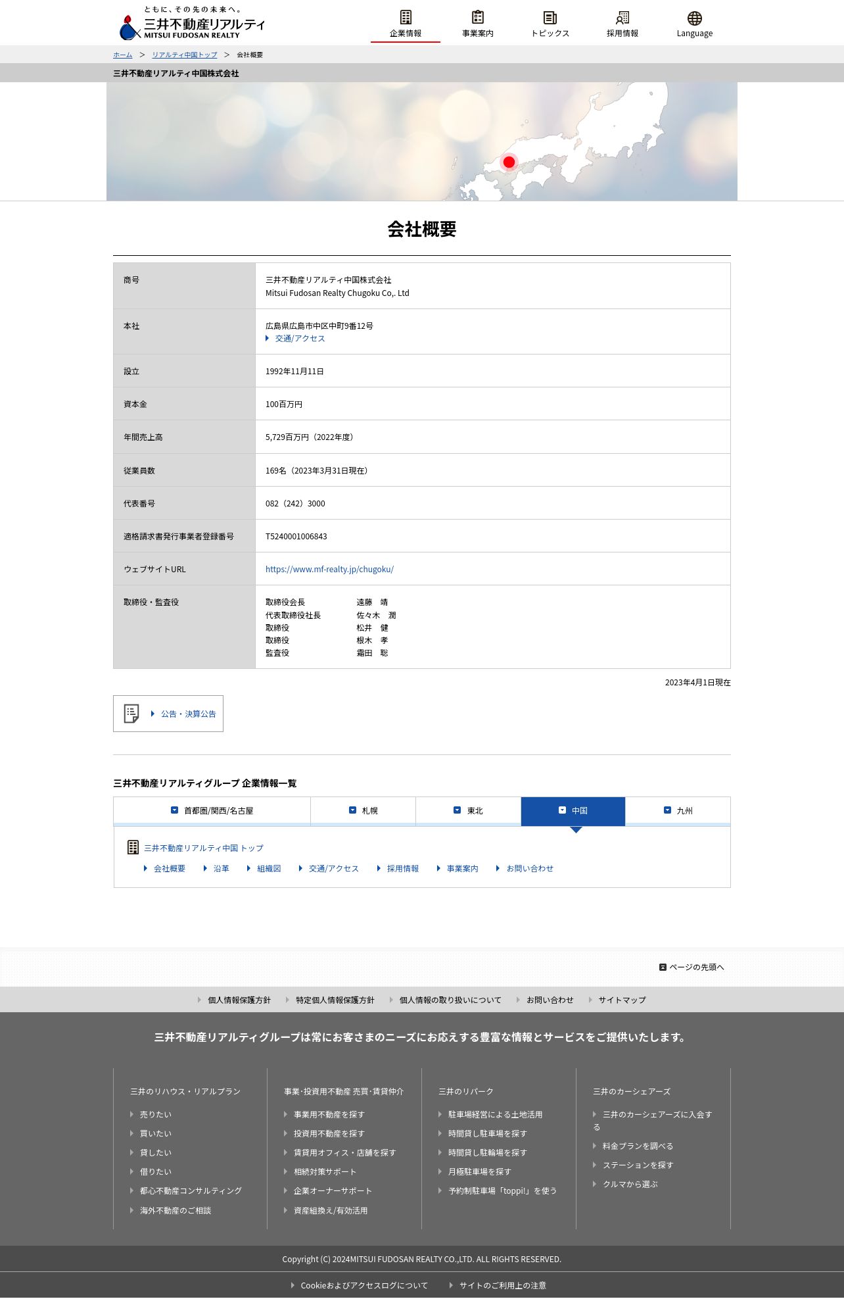Jump to page top via ページの先頭へ

point(692,967)
